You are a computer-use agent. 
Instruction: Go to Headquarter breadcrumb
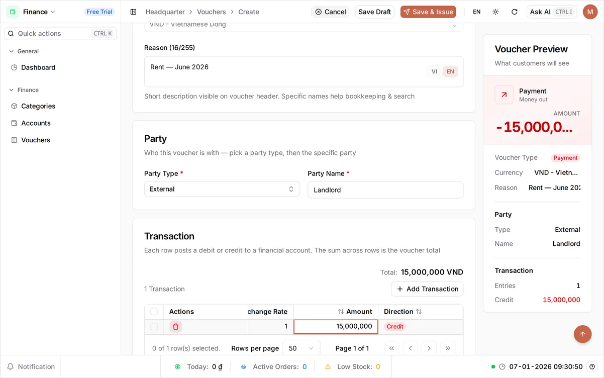pyautogui.click(x=165, y=12)
